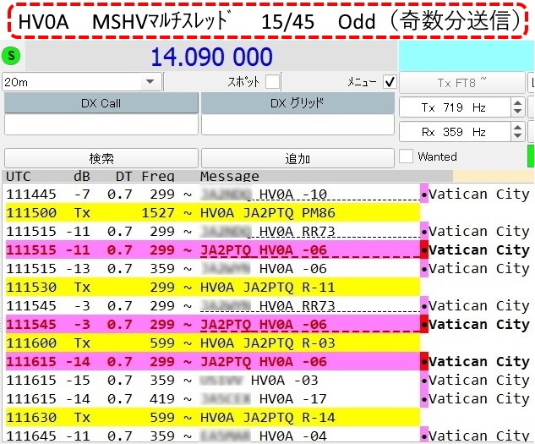Decrease Tx 719 Hz with down arrow
Viewport: 535px width, 444px height.
pyautogui.click(x=517, y=112)
